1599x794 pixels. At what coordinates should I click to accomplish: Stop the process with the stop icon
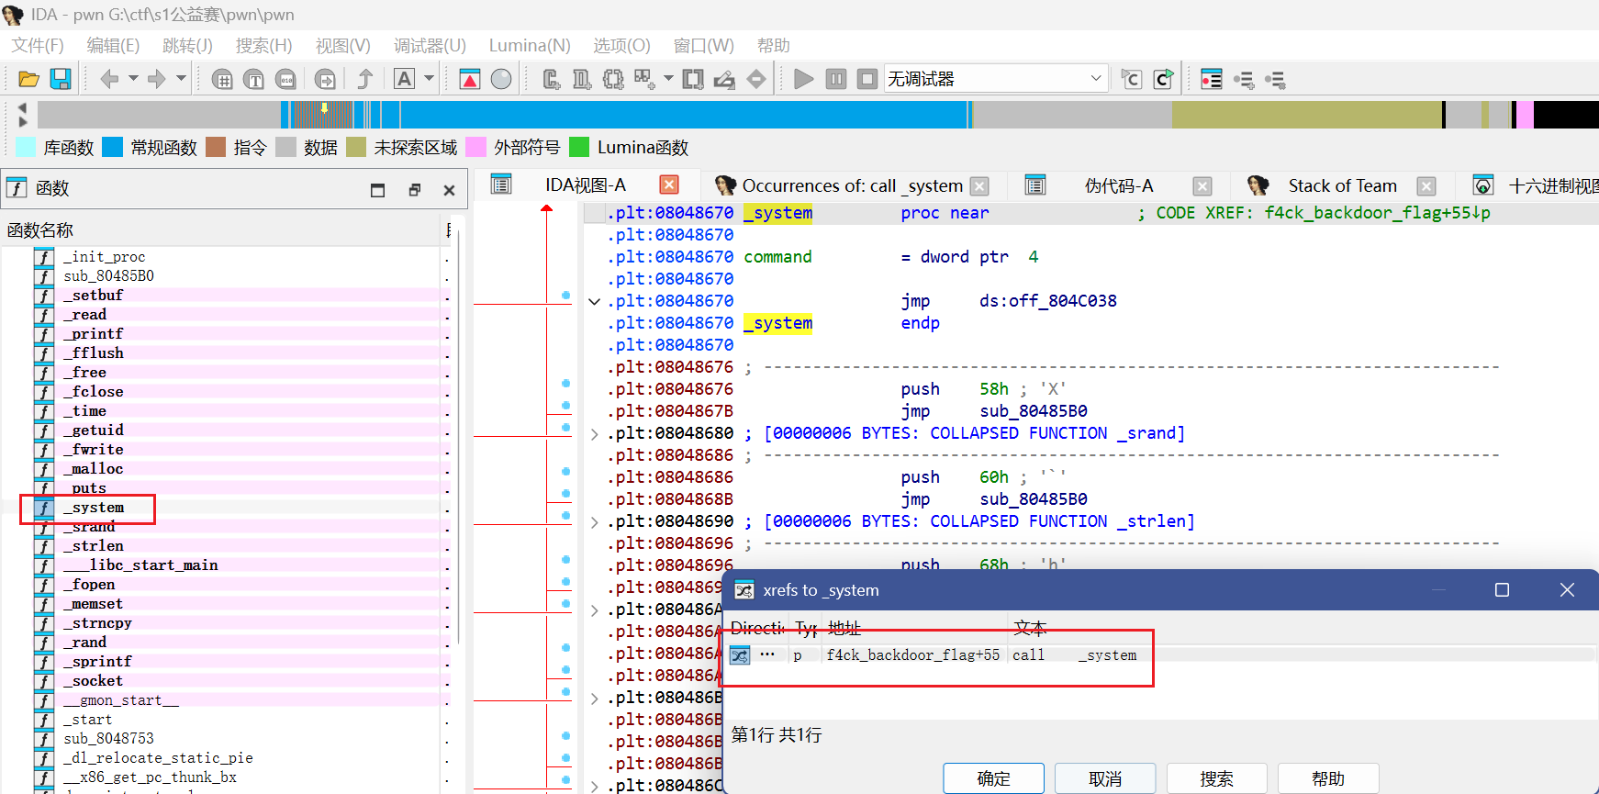867,79
